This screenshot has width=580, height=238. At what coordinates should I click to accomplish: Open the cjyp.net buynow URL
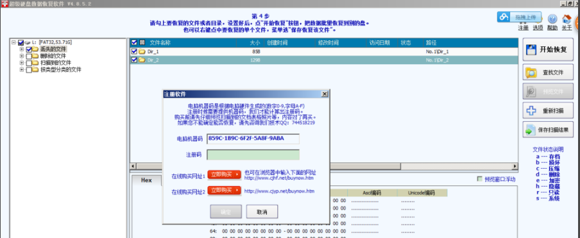coord(279,191)
